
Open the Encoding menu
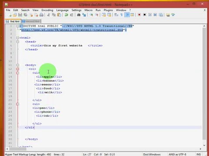click(x=47, y=10)
